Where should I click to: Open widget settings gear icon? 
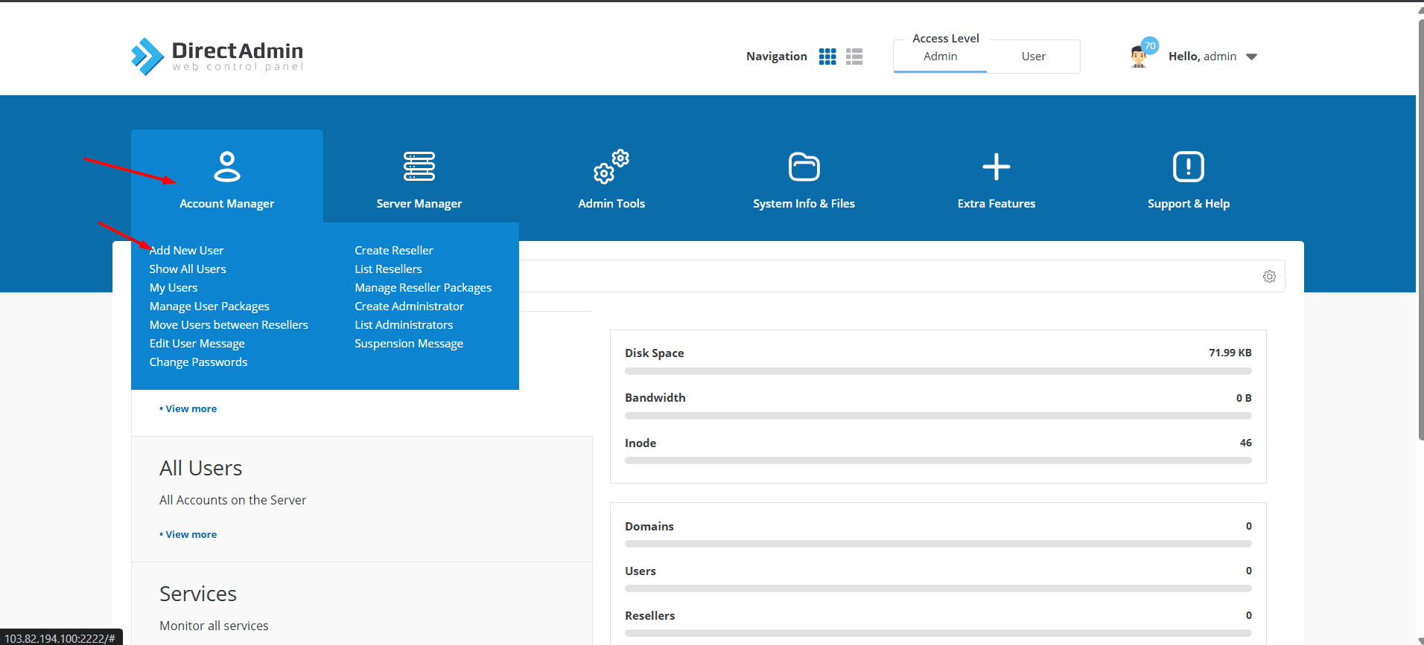click(x=1269, y=277)
